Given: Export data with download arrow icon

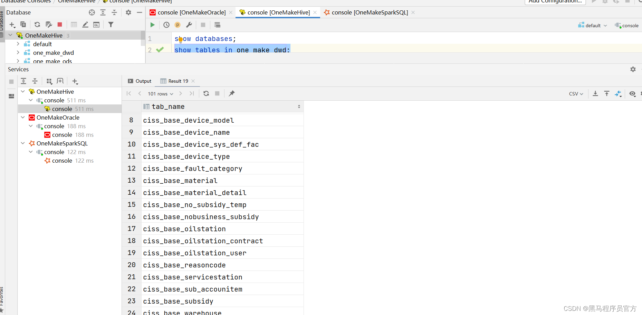Looking at the screenshot, I should tap(595, 93).
